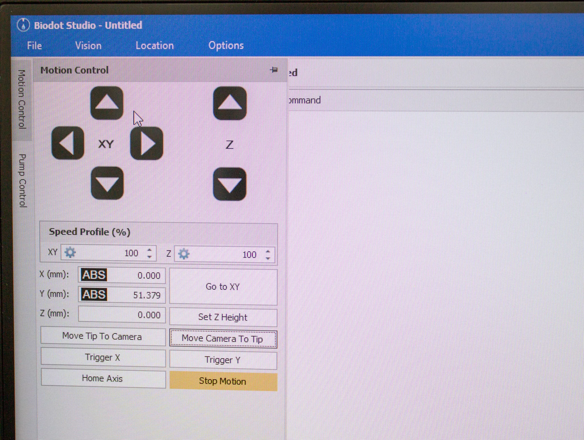Click Move Tip To Camera button
584x440 pixels.
click(x=103, y=337)
